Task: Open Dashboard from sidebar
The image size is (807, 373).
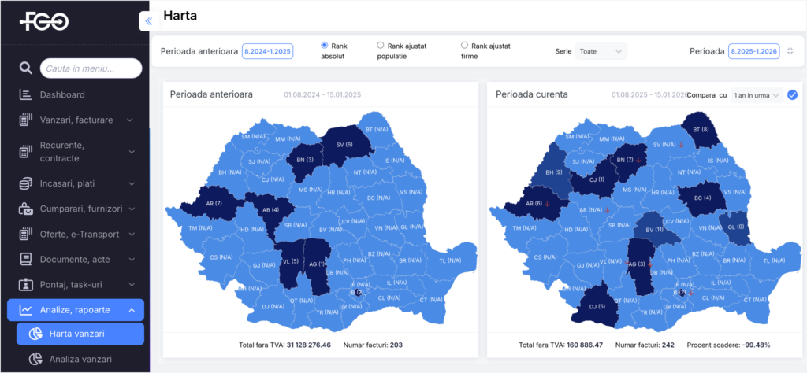Action: click(x=62, y=95)
